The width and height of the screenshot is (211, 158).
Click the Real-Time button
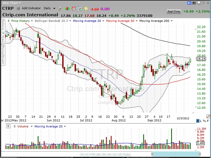point(174,12)
